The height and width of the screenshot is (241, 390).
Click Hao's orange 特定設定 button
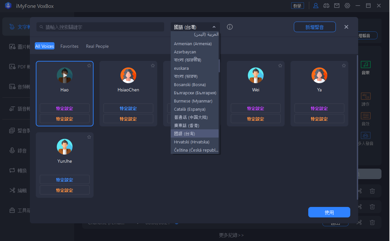coord(65,119)
